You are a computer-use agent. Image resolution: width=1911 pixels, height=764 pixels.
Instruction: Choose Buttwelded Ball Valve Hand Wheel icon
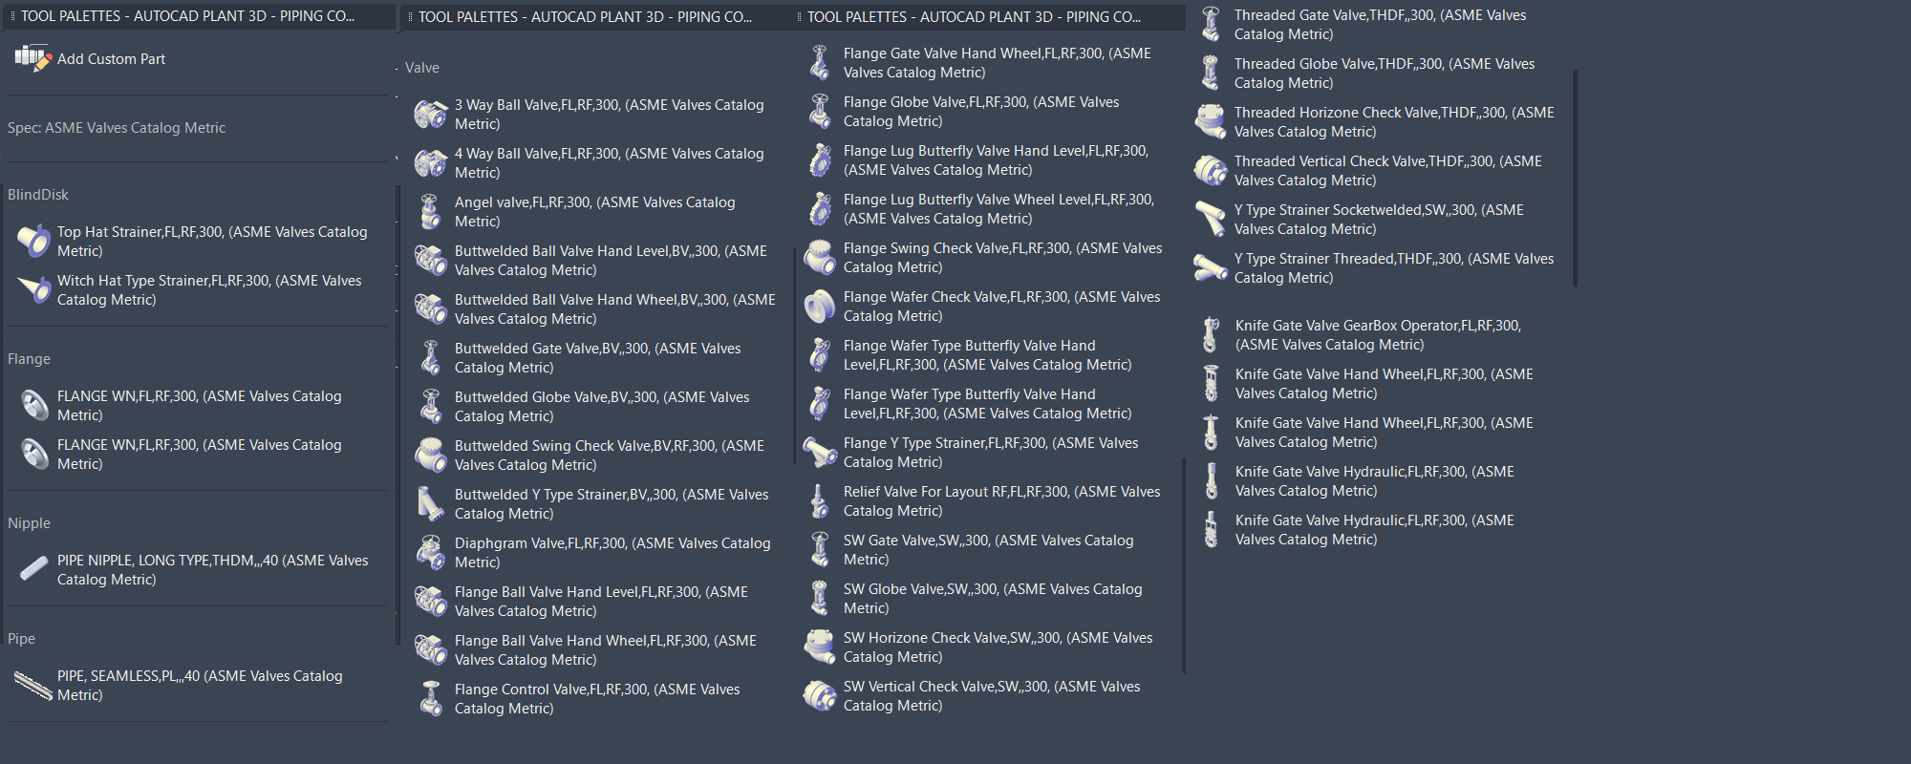point(431,309)
